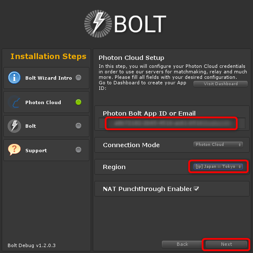253x253 pixels.
Task: Click the Bolt lightning icon in steps list
Action: tap(14, 126)
